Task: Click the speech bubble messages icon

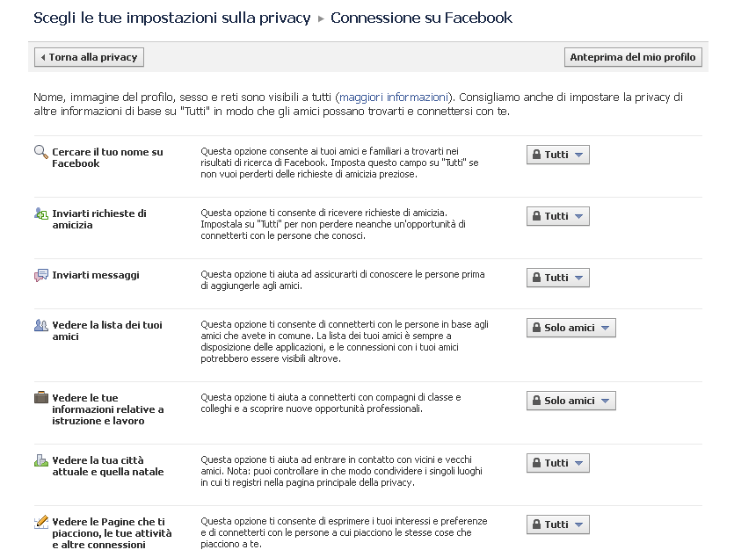Action: point(41,275)
